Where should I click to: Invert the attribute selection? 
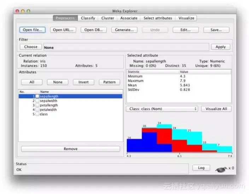[x=83, y=82]
